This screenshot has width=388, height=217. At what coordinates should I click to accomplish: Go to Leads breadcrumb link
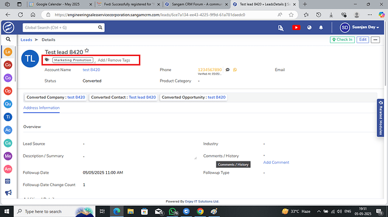(x=26, y=40)
